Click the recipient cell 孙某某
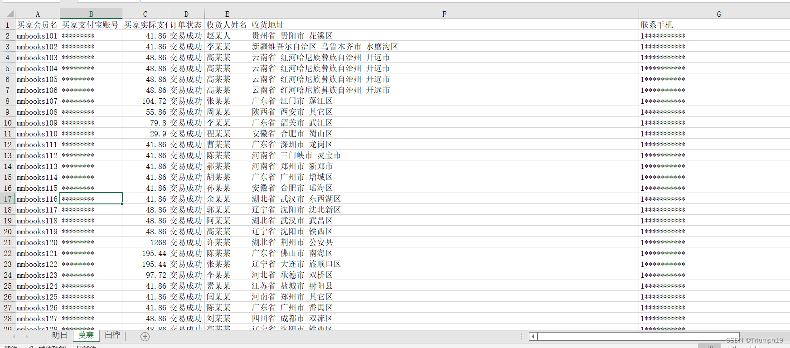 [227, 188]
